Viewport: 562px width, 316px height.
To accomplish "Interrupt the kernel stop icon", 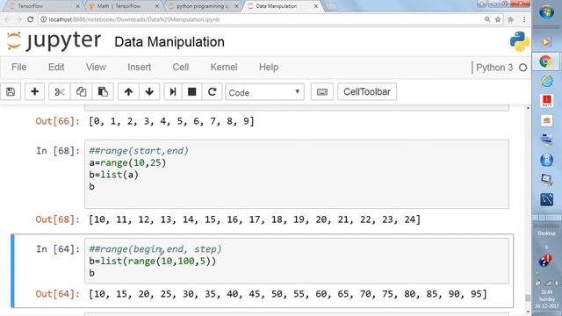I will tap(192, 91).
